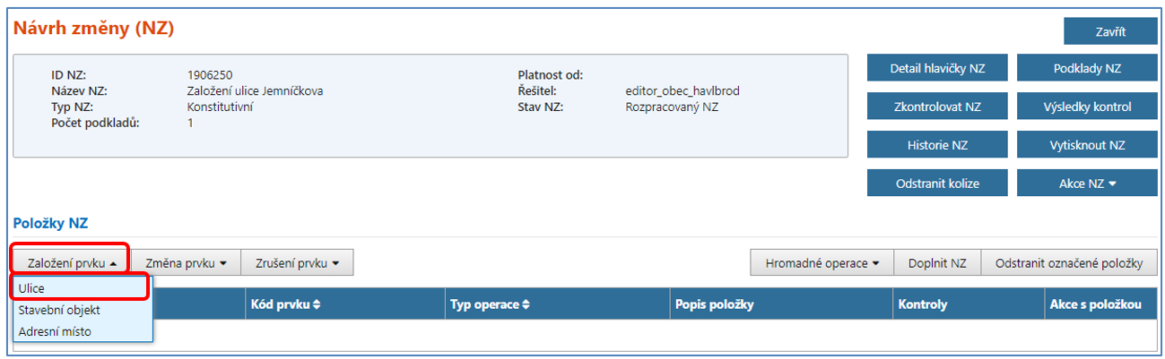Open the Změna prvku dropdown
This screenshot has width=1165, height=359.
point(186,262)
